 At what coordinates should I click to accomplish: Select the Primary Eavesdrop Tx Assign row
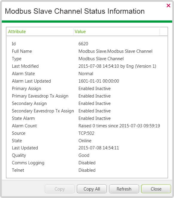(87, 96)
